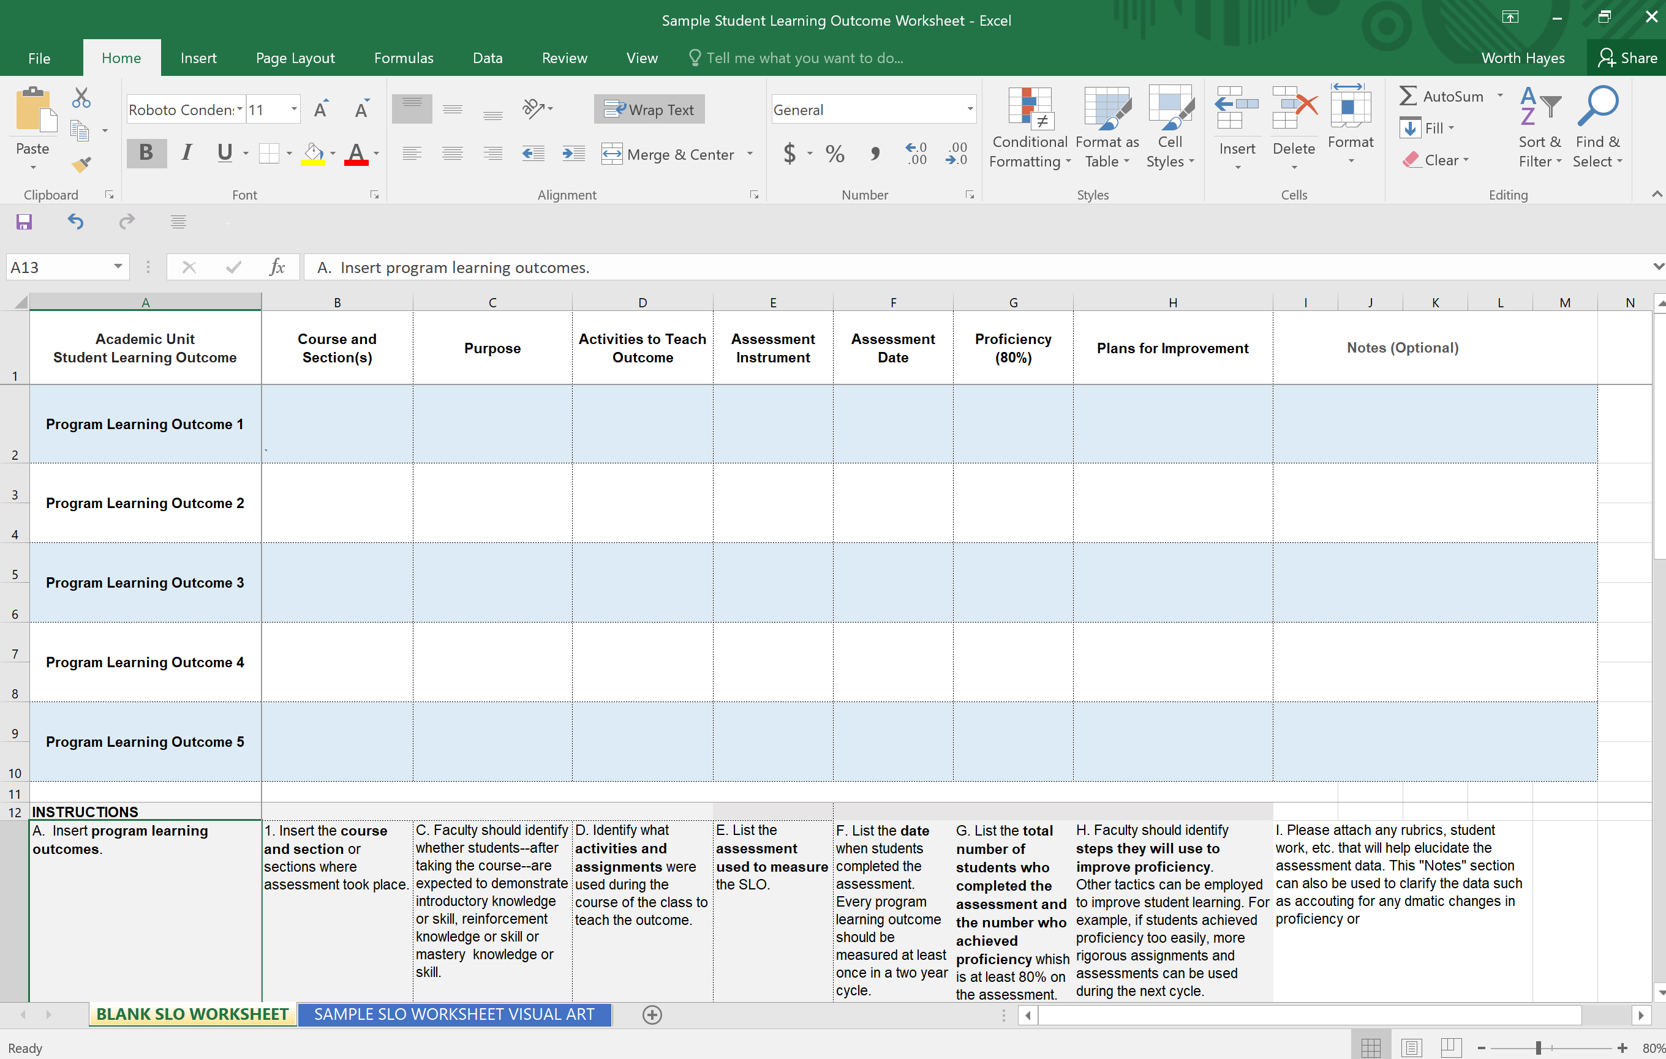Toggle bold formatting

point(146,153)
